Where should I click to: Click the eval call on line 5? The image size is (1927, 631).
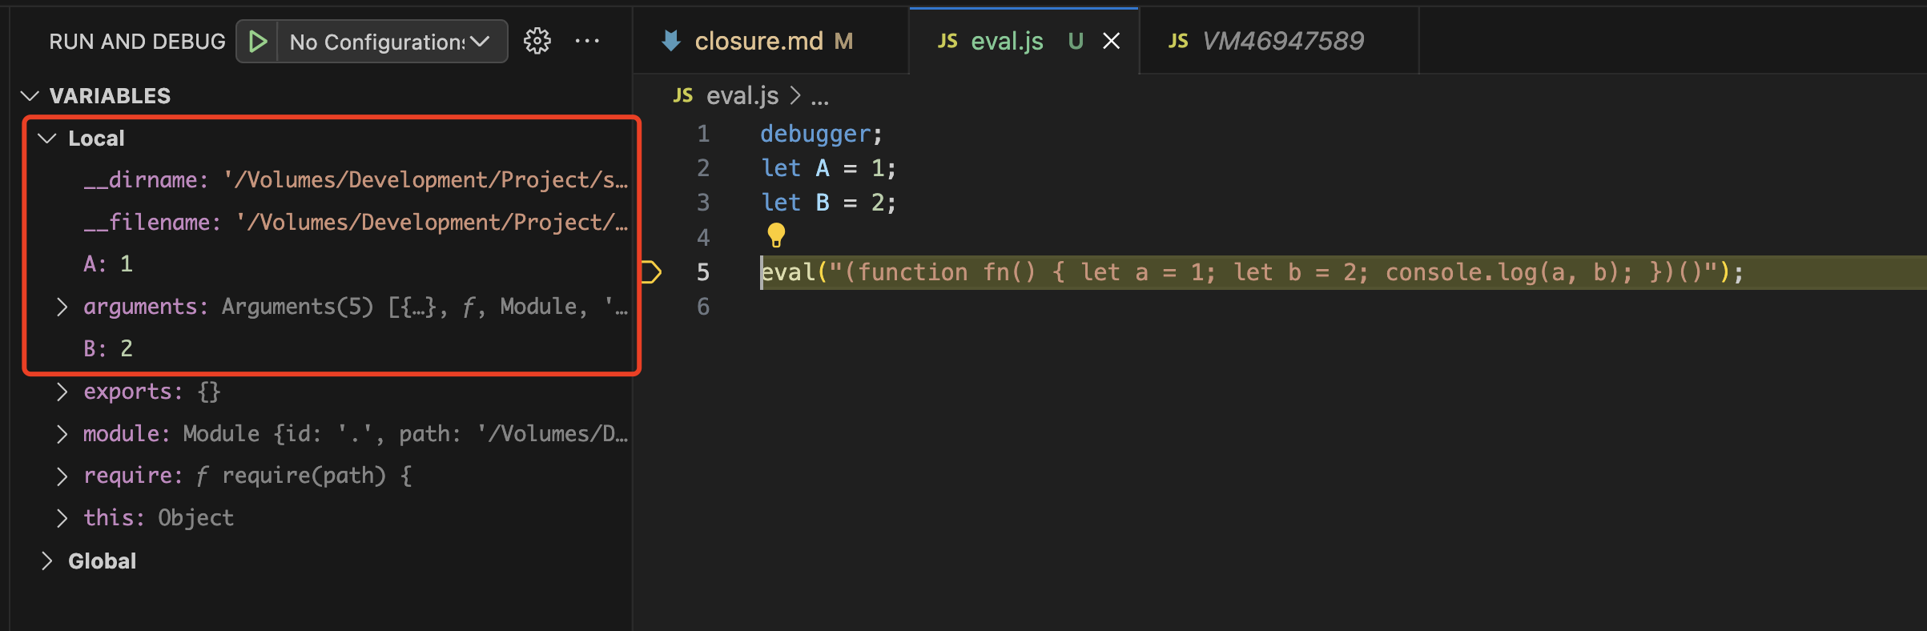[1252, 272]
